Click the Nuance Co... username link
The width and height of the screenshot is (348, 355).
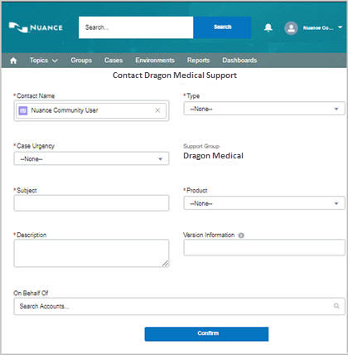click(x=318, y=28)
